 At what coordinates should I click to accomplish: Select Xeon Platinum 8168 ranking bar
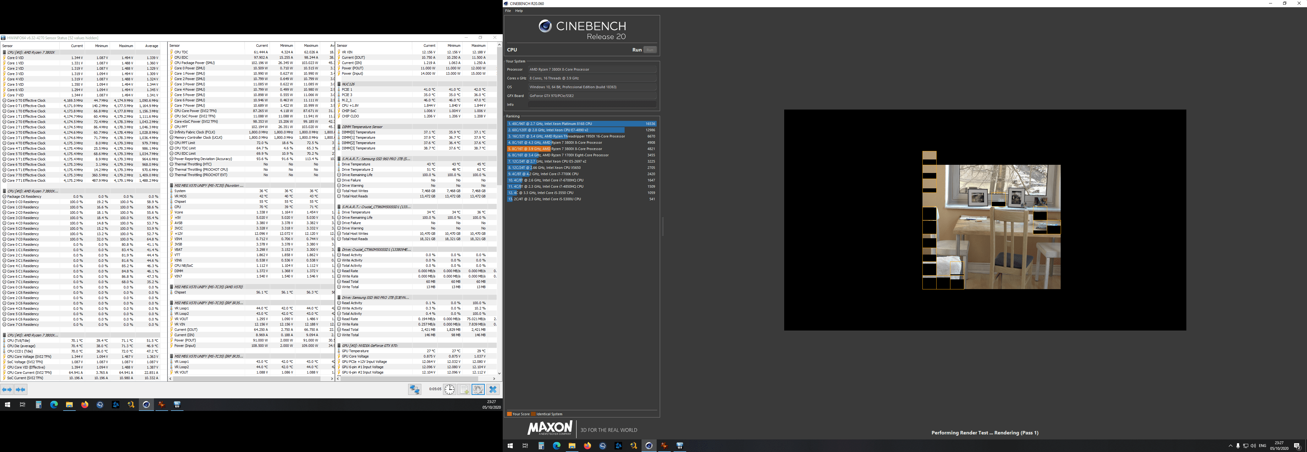(x=582, y=124)
